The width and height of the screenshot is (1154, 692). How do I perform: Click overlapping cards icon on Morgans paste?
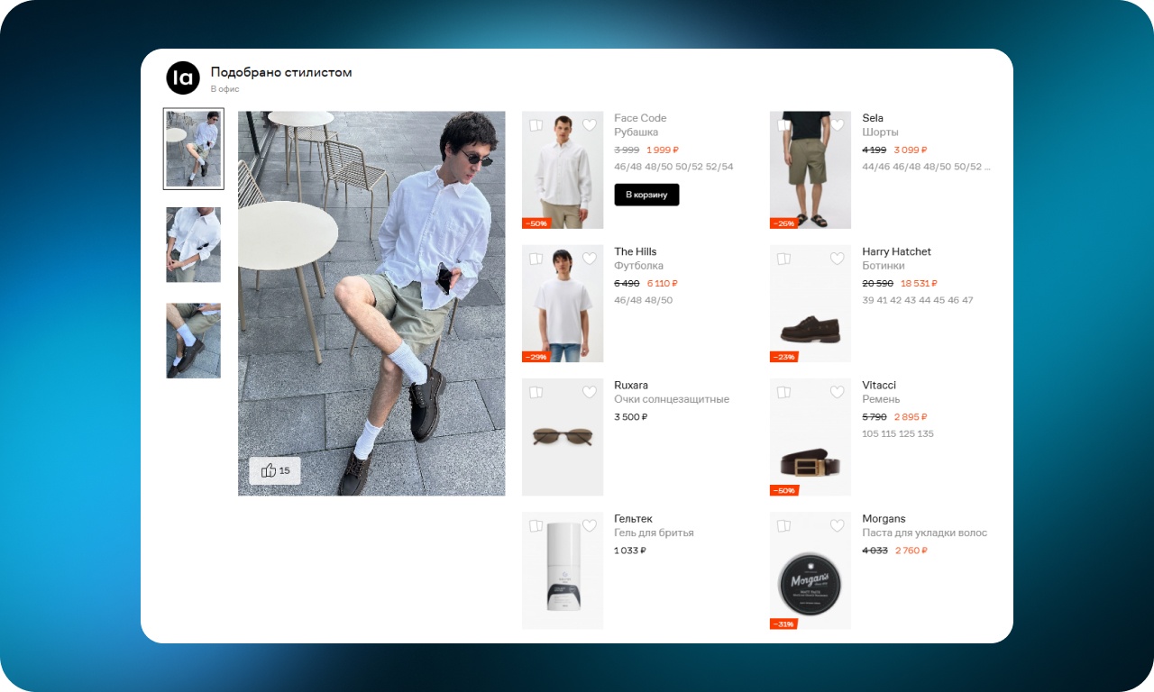coord(783,525)
